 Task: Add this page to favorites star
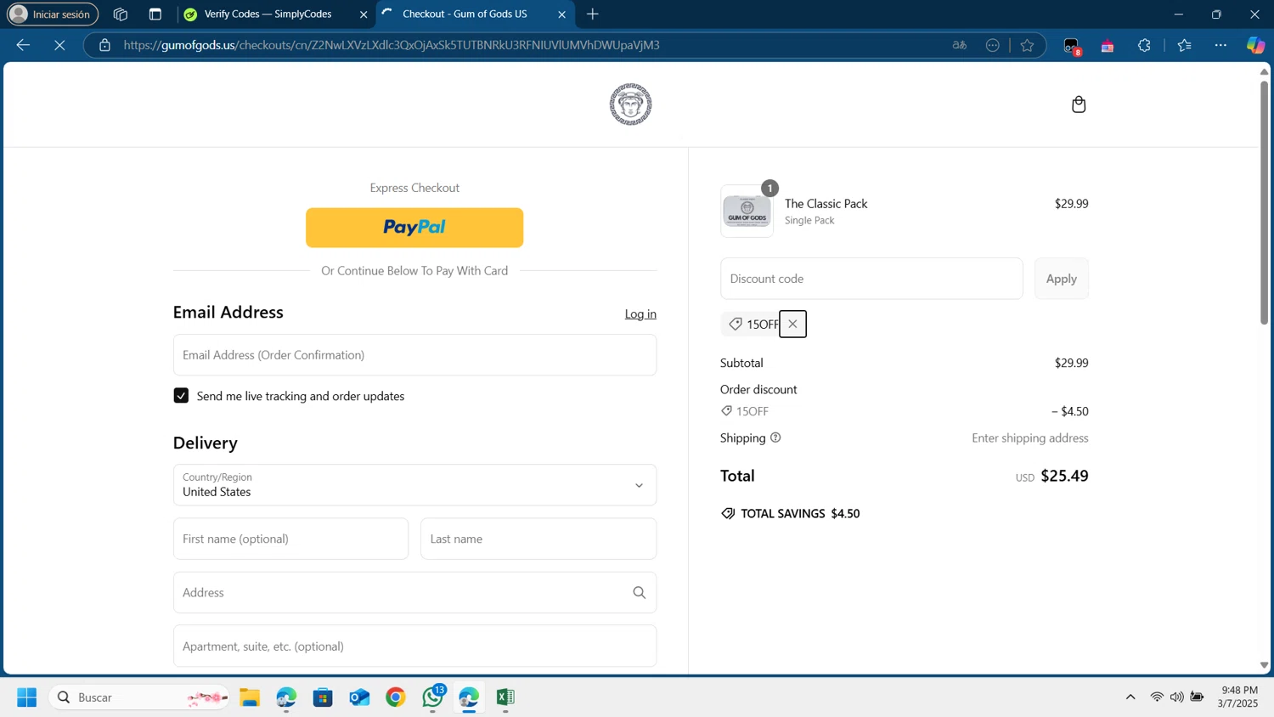[1027, 45]
